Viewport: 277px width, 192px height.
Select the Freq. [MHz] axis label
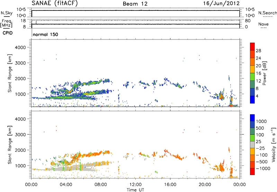[x=6, y=24]
